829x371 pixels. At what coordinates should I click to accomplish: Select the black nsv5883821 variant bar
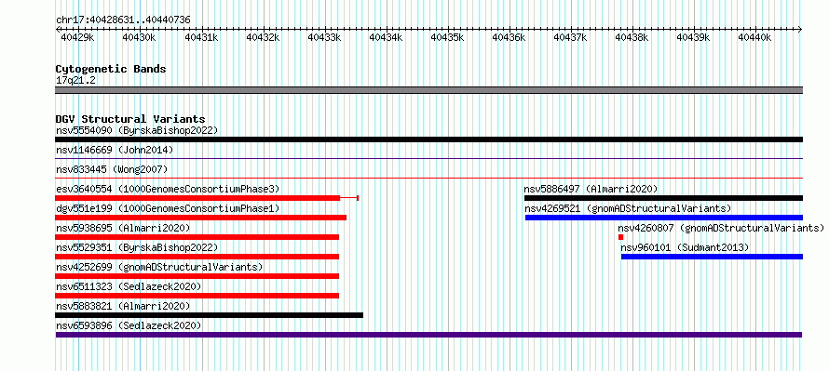209,315
